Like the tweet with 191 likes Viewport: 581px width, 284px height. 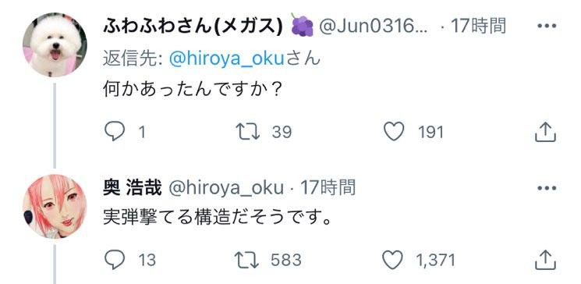[394, 132]
